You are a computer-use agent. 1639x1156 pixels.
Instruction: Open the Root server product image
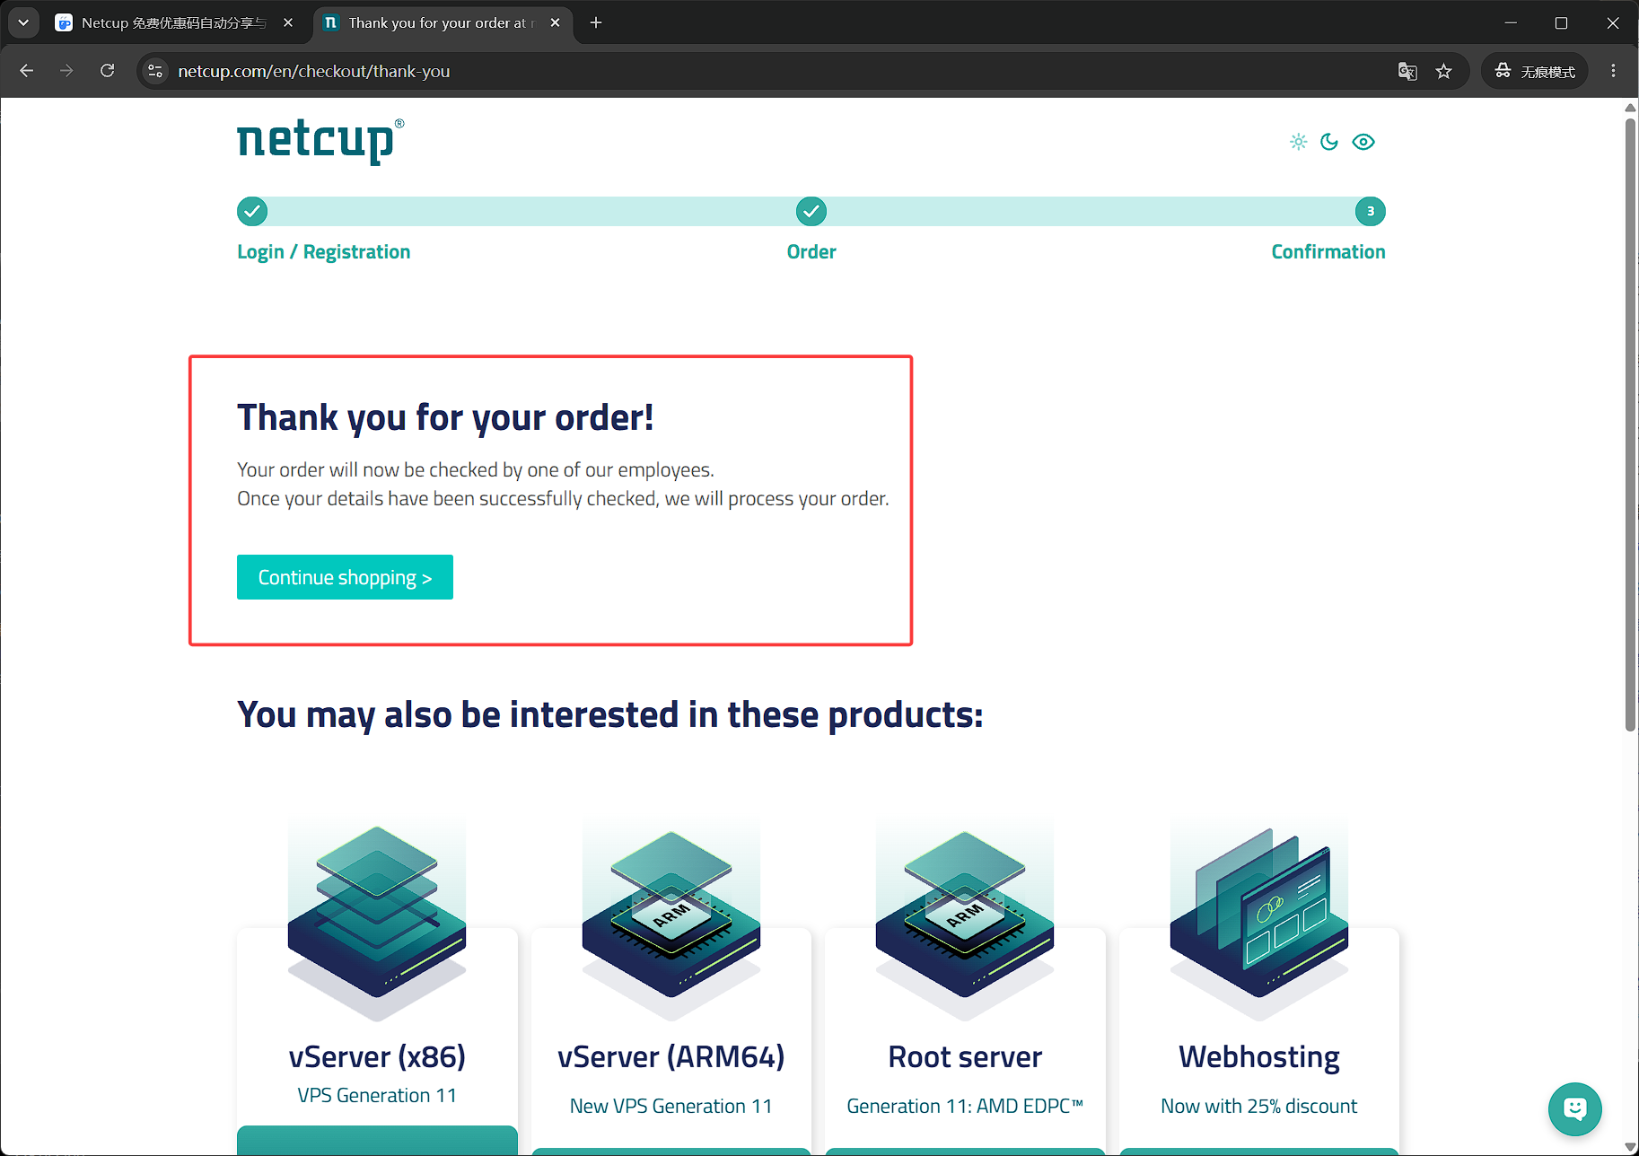tap(965, 920)
